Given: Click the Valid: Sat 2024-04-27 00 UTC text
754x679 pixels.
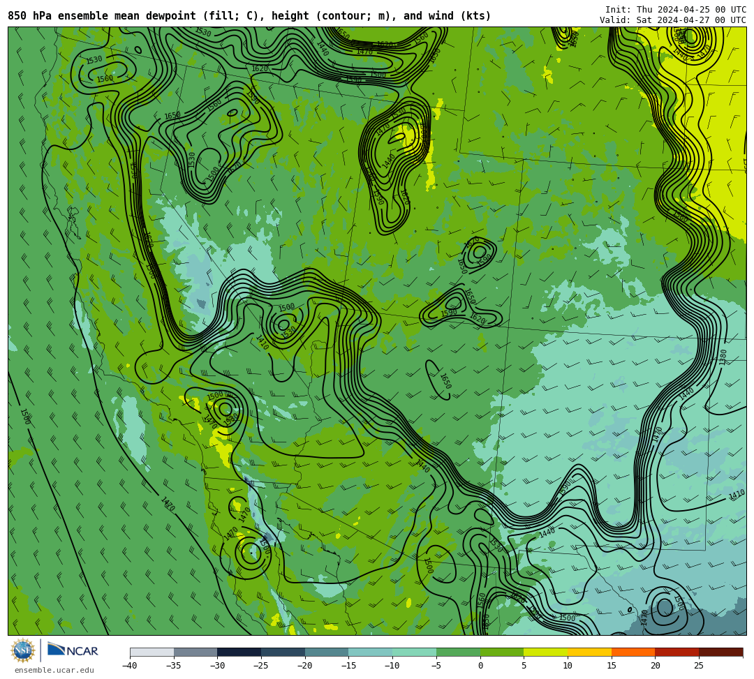Looking at the screenshot, I should click(673, 20).
